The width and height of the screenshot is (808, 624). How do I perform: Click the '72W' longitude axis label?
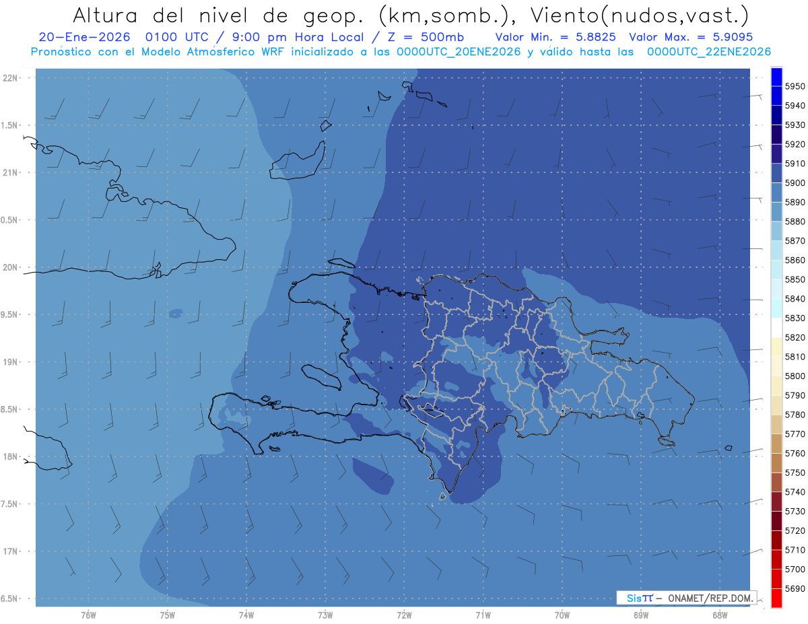(x=404, y=615)
